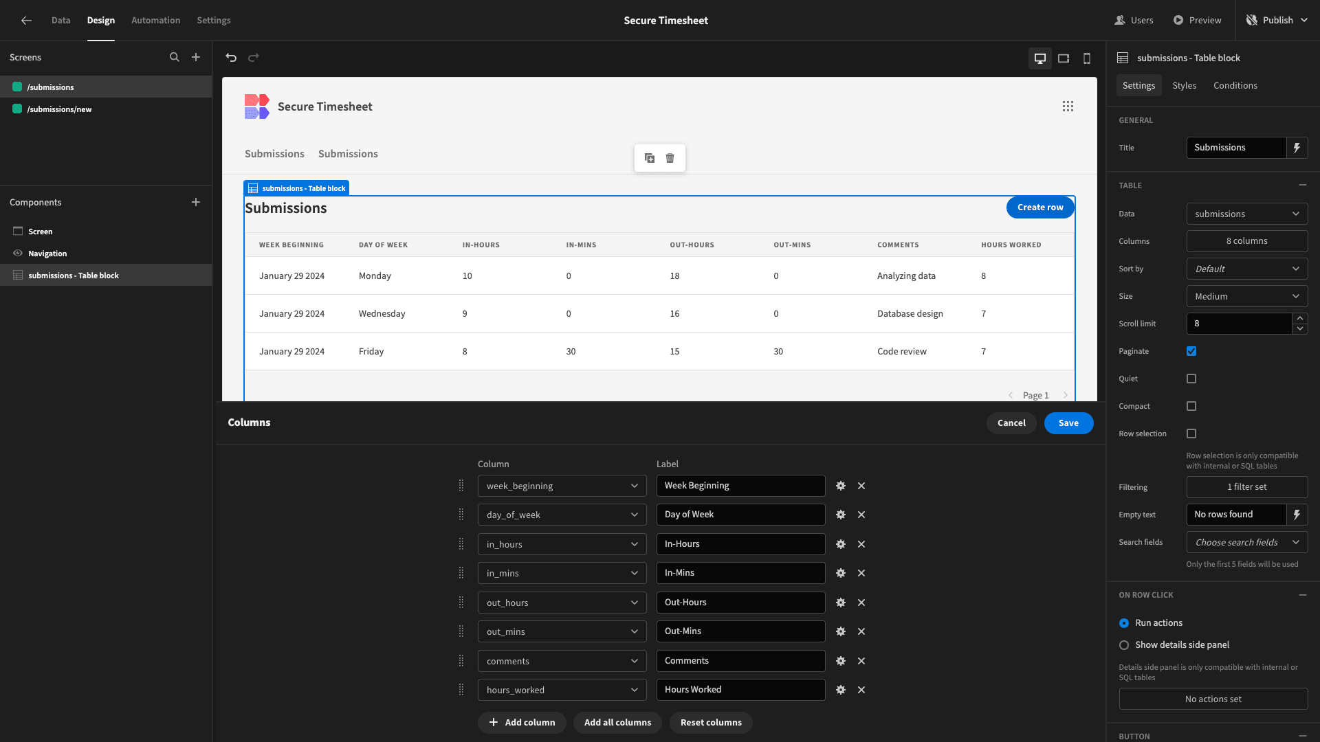Click the Save button
This screenshot has width=1320, height=742.
click(x=1068, y=423)
